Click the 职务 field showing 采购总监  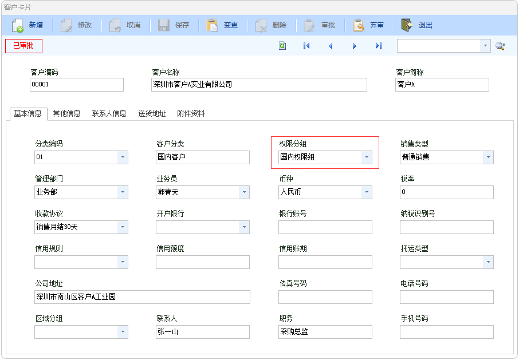click(325, 332)
